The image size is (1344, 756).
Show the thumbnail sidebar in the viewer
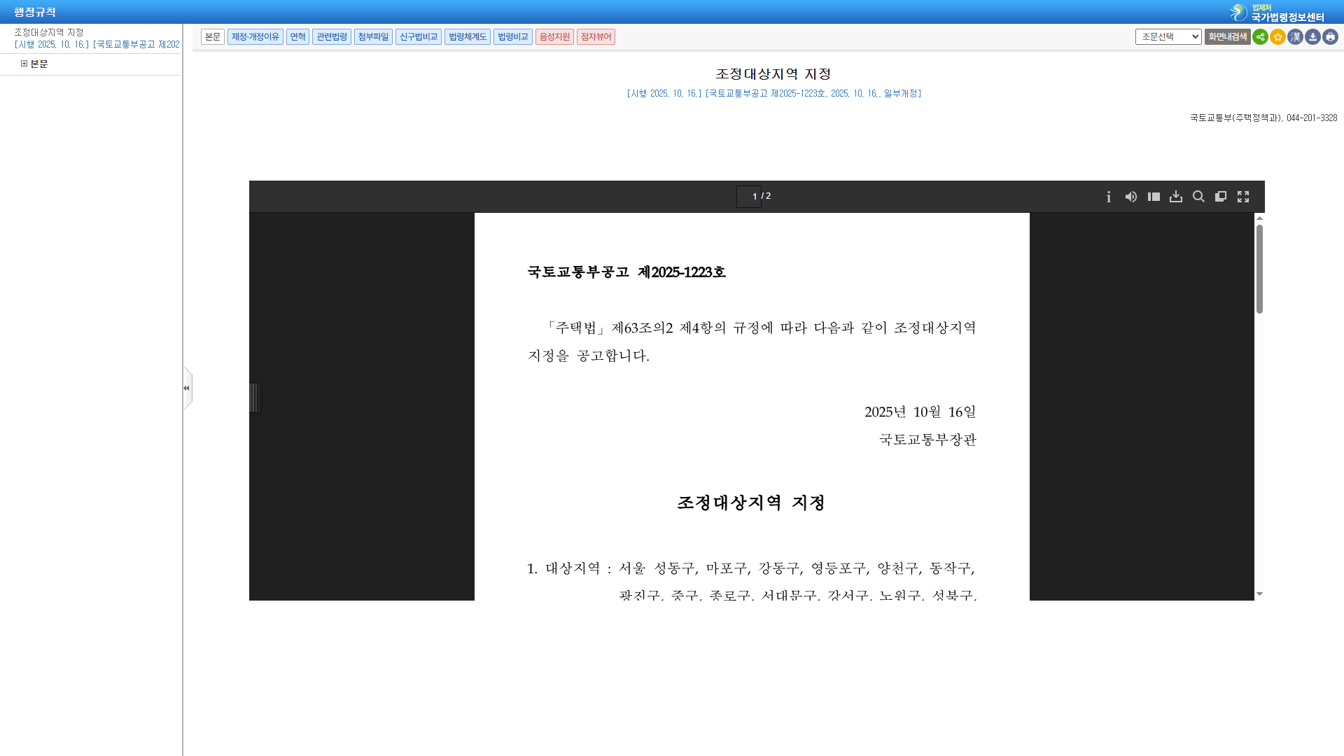click(1154, 197)
